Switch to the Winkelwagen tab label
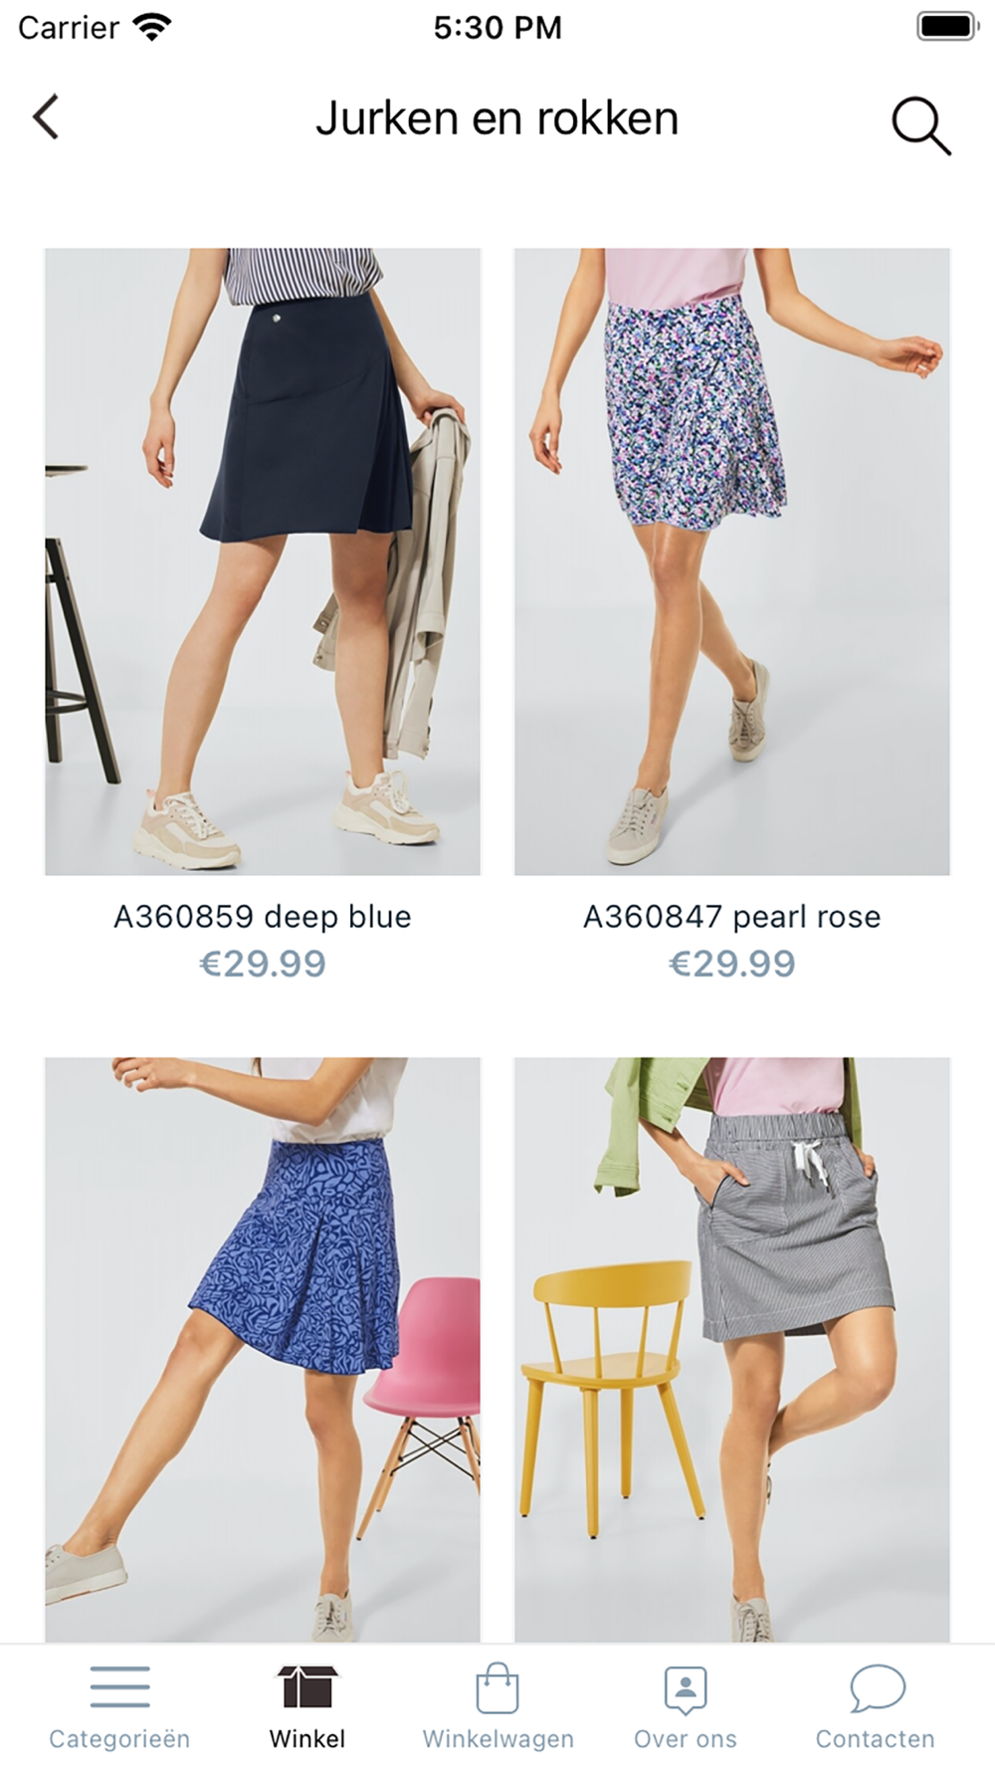 tap(497, 1739)
